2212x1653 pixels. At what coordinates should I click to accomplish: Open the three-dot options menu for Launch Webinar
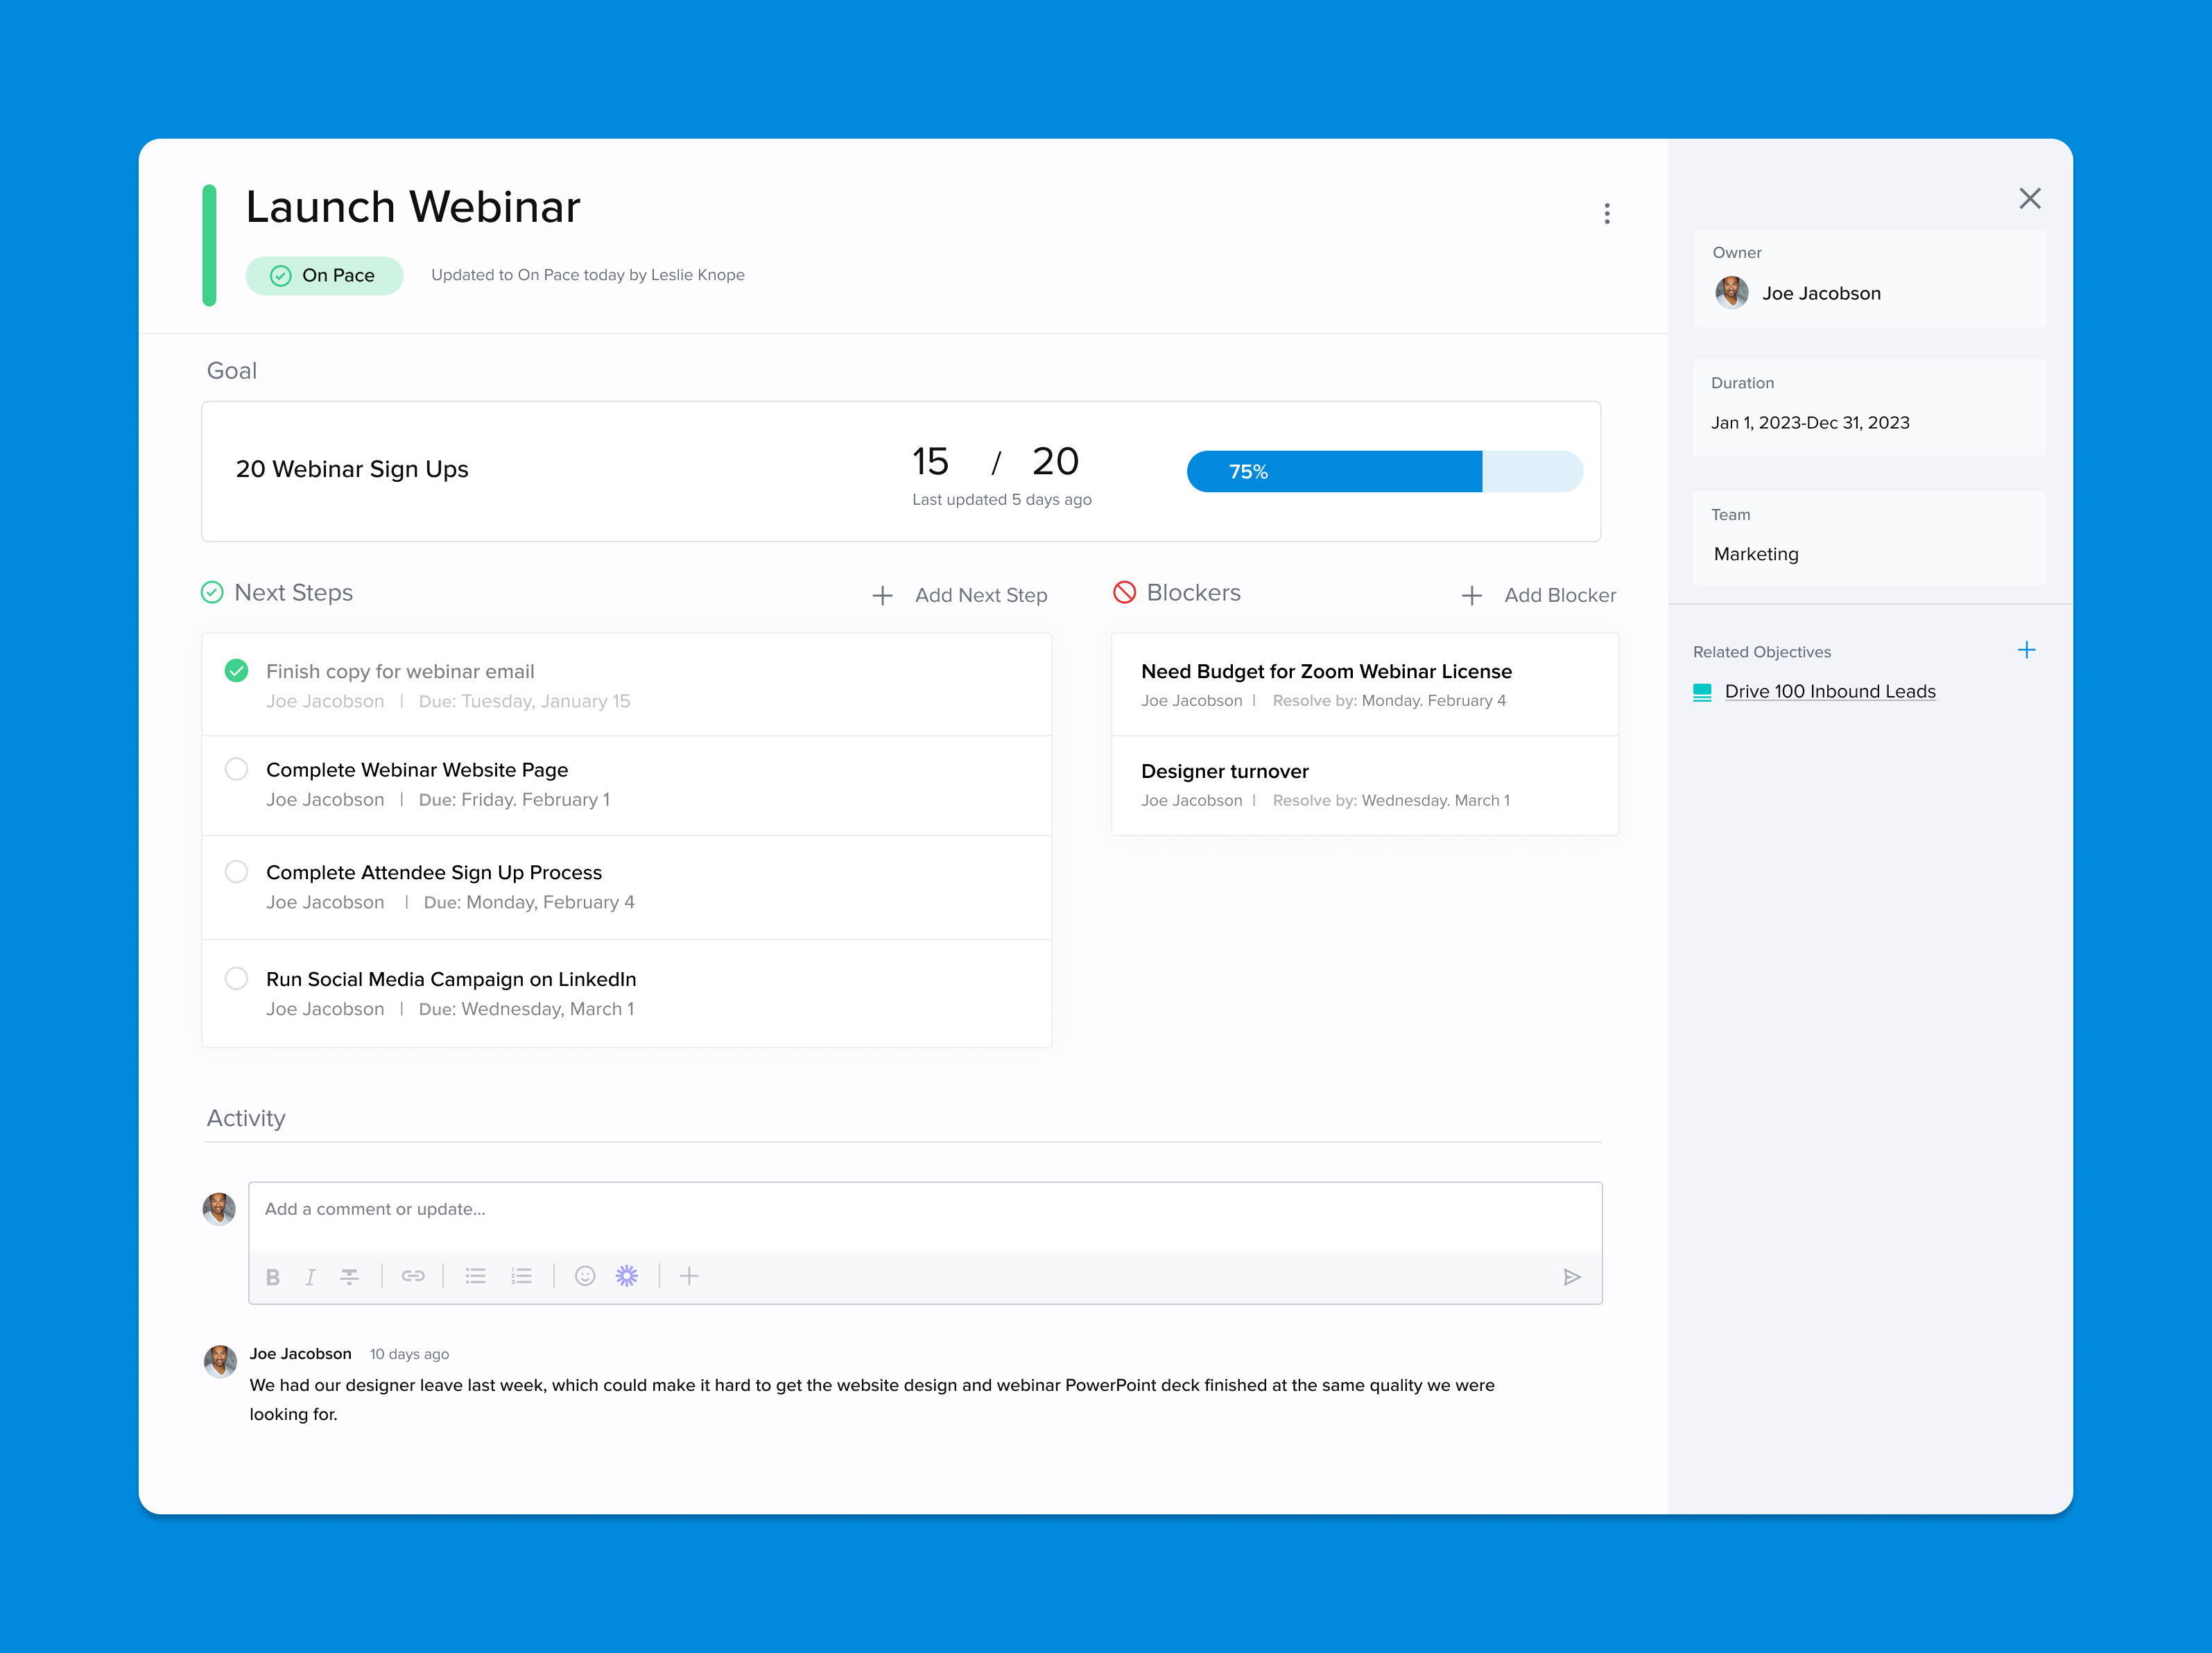[x=1607, y=213]
